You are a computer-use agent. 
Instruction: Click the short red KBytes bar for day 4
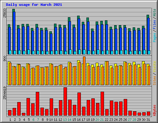(23, 114)
